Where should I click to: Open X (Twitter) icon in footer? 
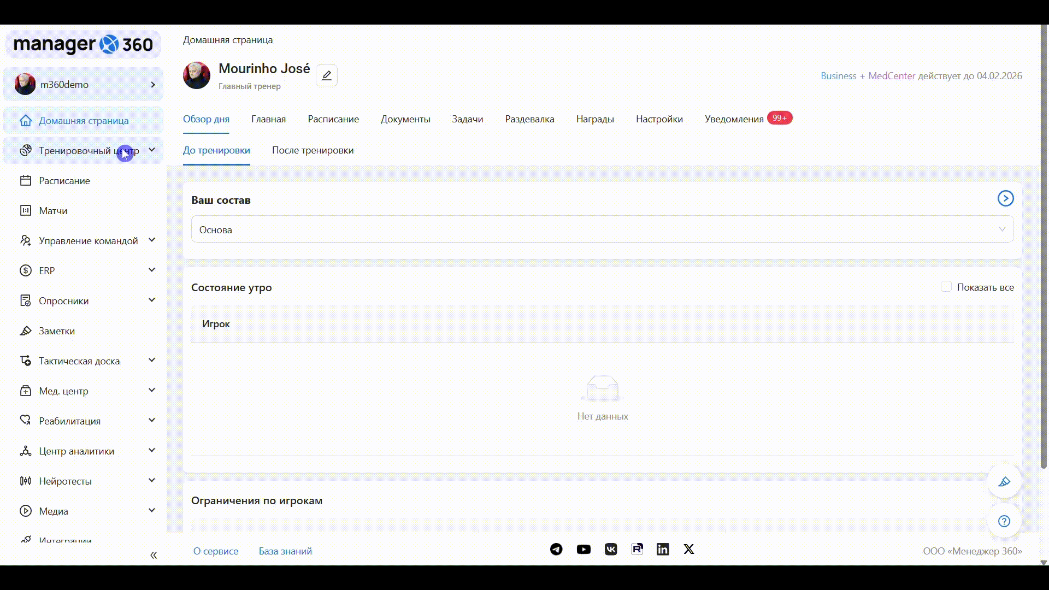click(689, 550)
